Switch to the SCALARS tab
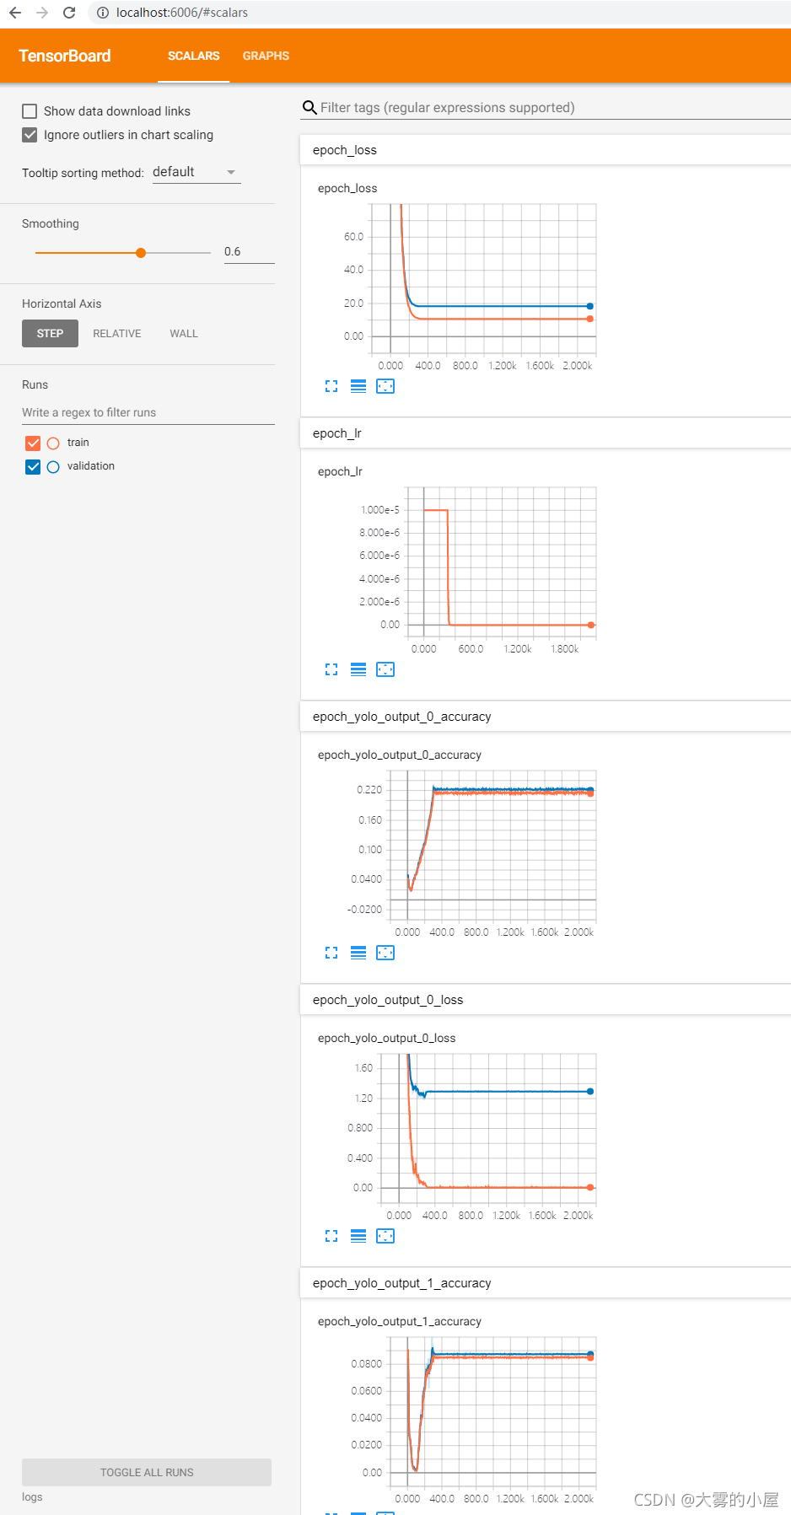 (x=193, y=56)
